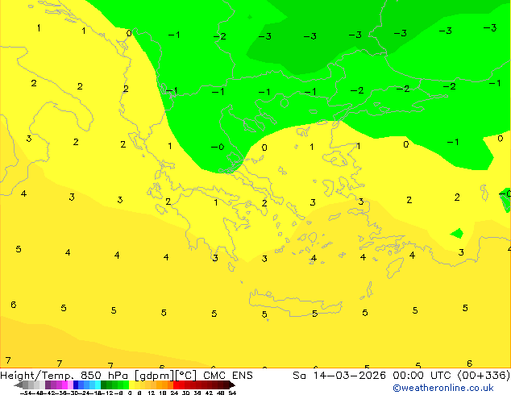Click the 'CMC ENS' model label
Screen dimensions: 511x395
pos(228,376)
